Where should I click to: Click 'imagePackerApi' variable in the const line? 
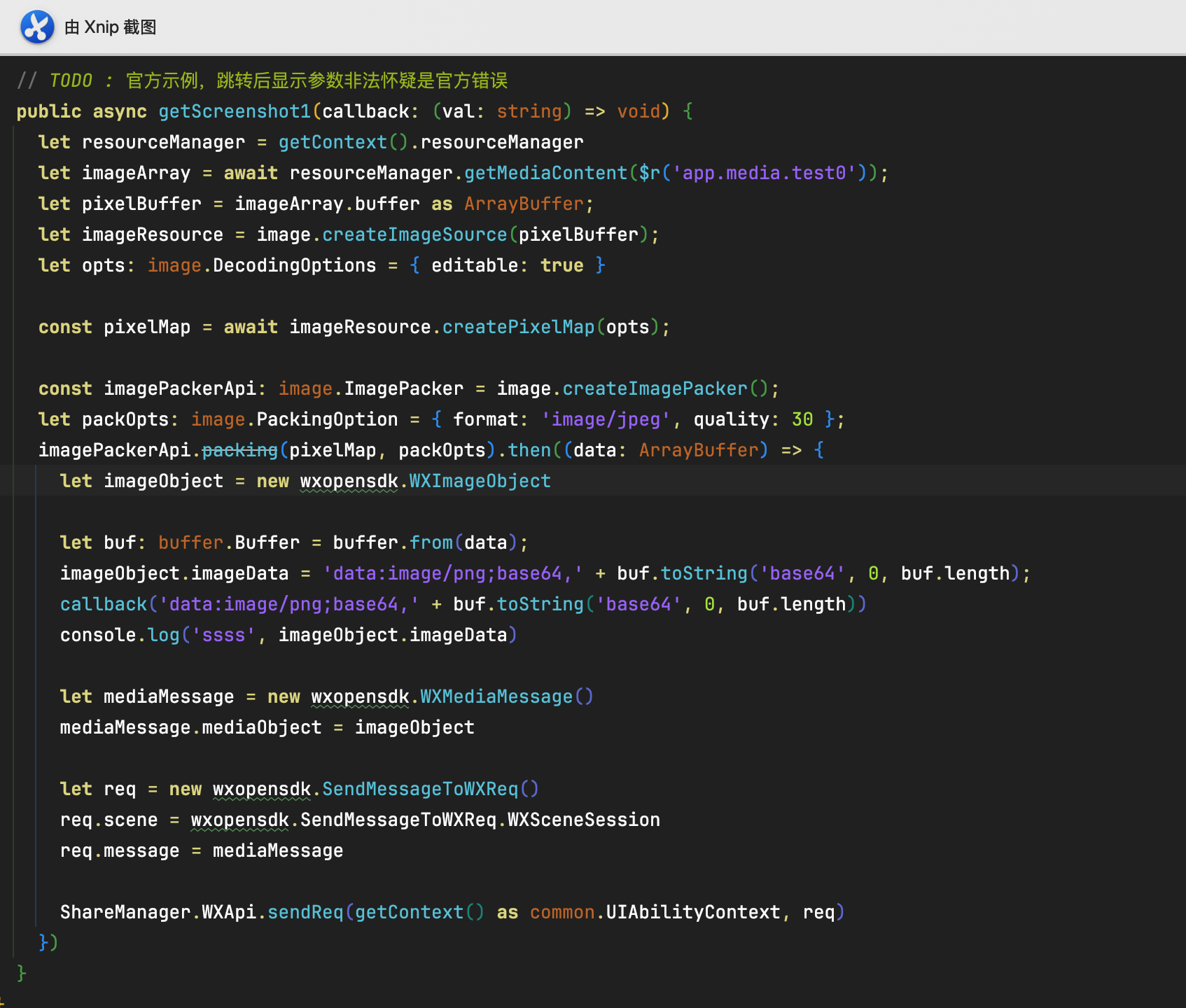point(180,388)
